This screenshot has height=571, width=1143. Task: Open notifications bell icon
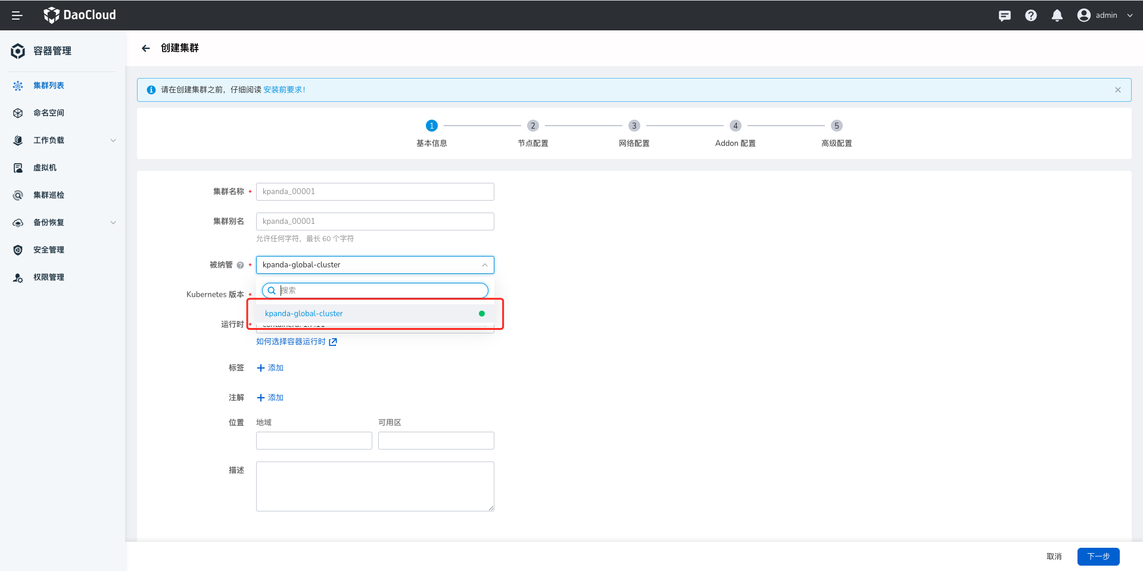coord(1057,15)
